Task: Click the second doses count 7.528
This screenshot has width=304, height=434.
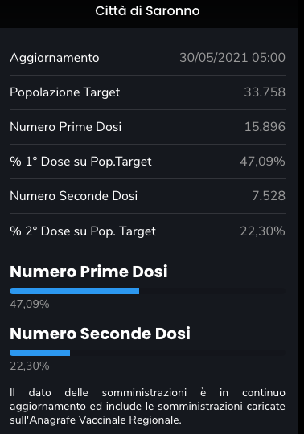Action: coord(269,196)
